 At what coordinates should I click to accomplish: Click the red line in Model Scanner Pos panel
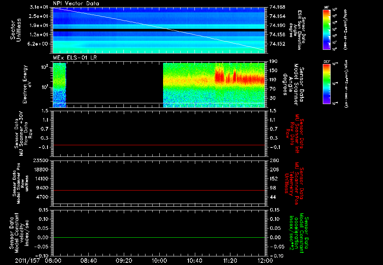click(159, 190)
